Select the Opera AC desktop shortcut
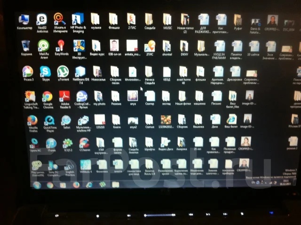The width and height of the screenshot is (301, 225). click(35, 145)
